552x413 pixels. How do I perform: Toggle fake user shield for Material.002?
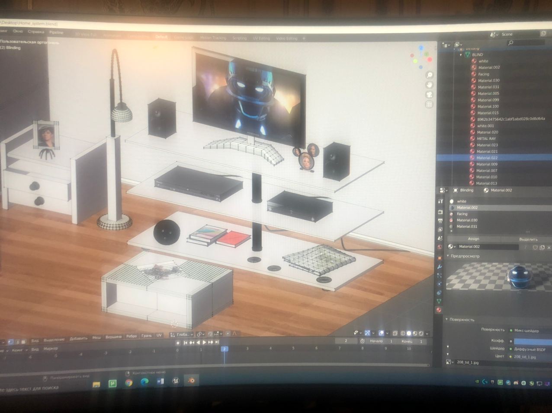point(535,247)
